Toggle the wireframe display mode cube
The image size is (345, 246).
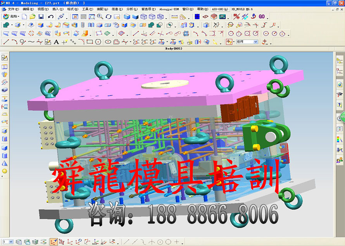[x=143, y=17]
